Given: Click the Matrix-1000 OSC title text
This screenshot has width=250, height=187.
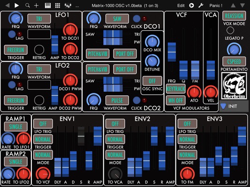Looking at the screenshot, I should click(125, 6).
